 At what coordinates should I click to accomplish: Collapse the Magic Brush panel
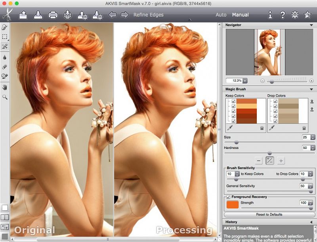pos(311,89)
